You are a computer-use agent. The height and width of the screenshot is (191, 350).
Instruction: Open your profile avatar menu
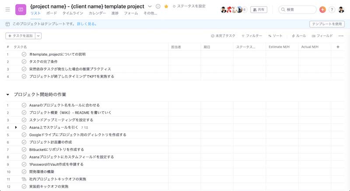[x=341, y=10]
